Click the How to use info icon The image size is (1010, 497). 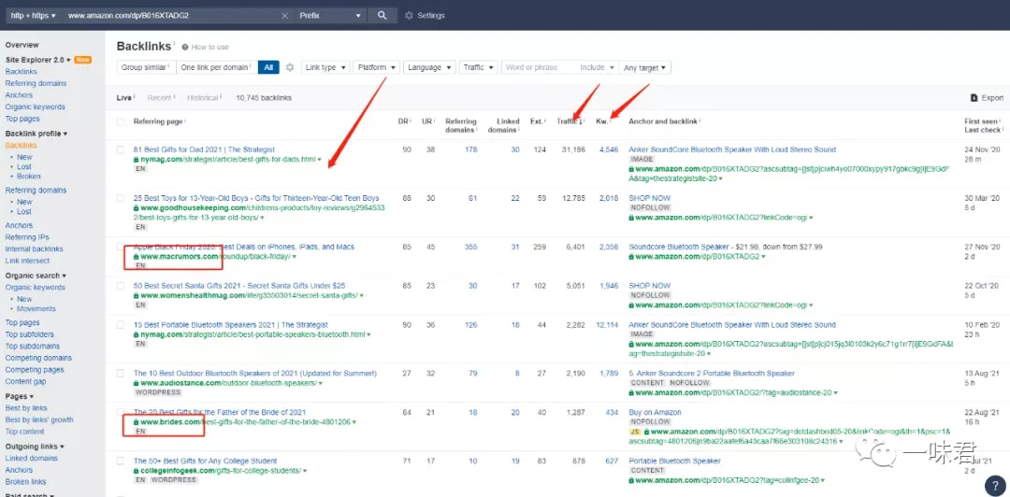(185, 47)
